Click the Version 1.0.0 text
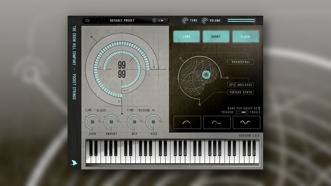Viewport: 331px width, 186px height. [249, 136]
